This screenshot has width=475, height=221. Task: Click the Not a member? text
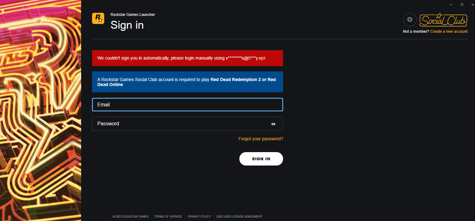click(x=416, y=31)
